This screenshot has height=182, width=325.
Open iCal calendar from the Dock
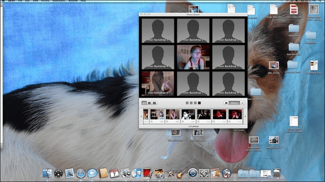click(114, 173)
